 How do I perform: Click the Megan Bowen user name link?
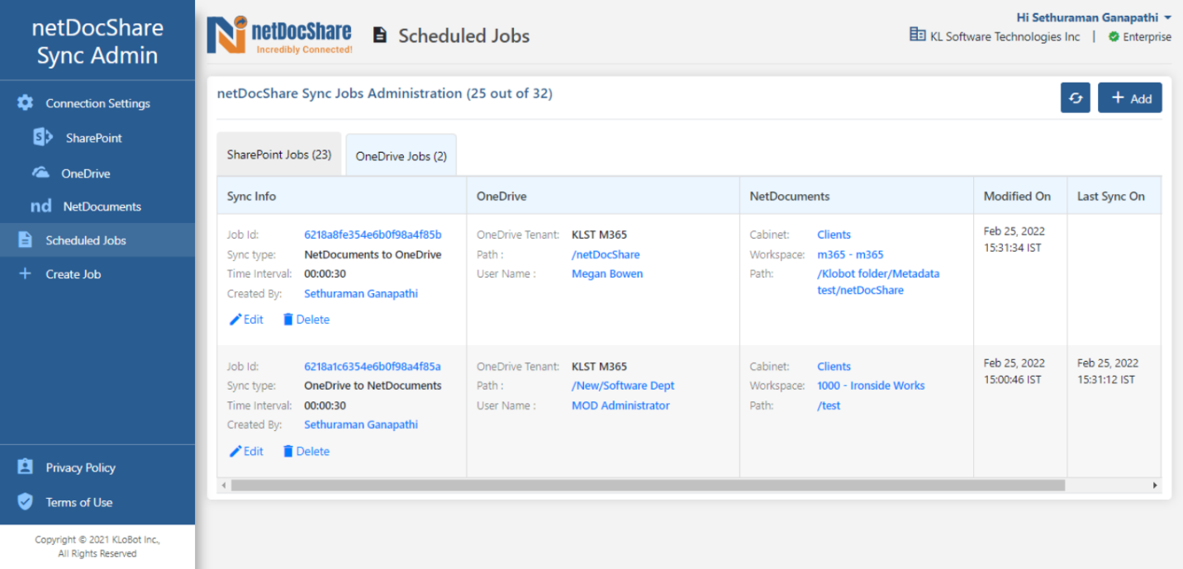[x=607, y=273]
